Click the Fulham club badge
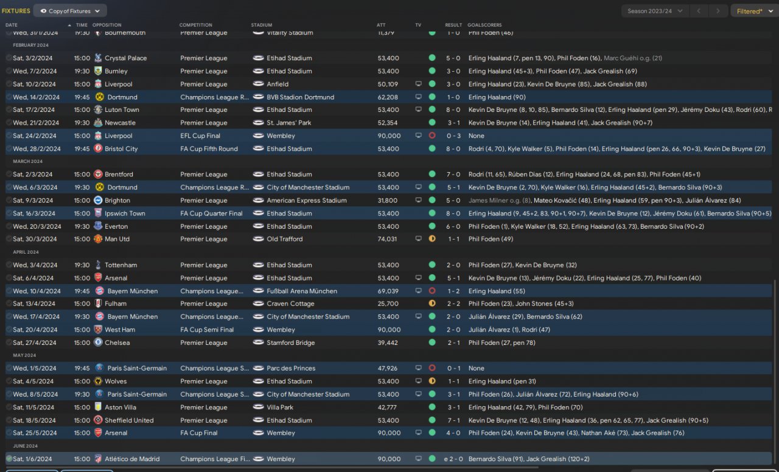The image size is (779, 472). click(x=98, y=304)
